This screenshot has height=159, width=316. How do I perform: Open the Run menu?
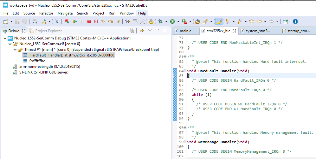point(112,13)
